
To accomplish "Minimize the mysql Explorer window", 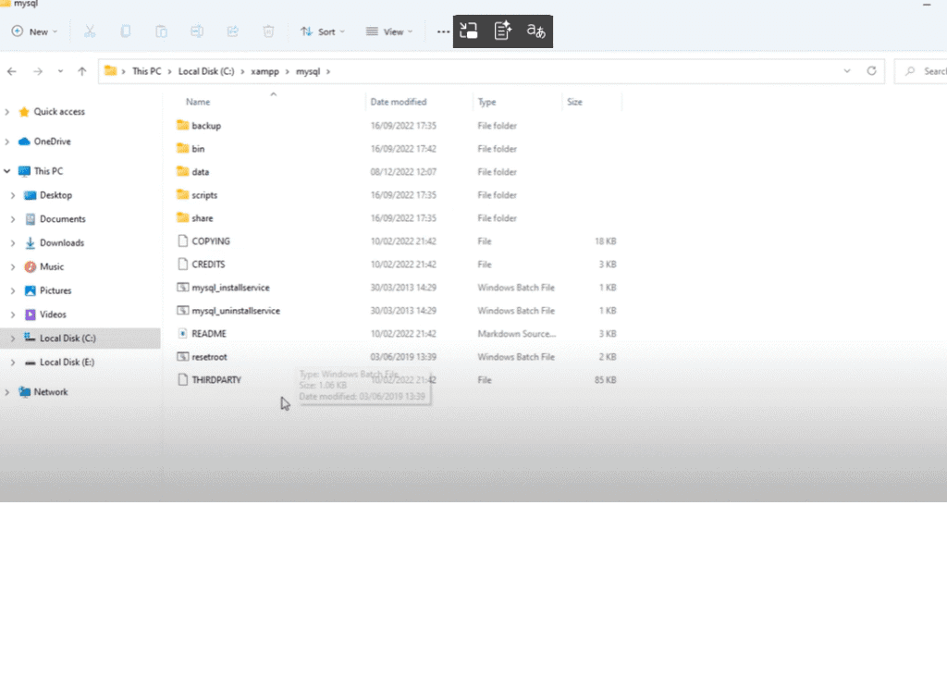I will coord(927,4).
